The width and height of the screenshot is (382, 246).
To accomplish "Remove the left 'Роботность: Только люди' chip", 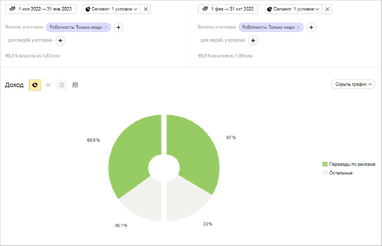I will 106,27.
